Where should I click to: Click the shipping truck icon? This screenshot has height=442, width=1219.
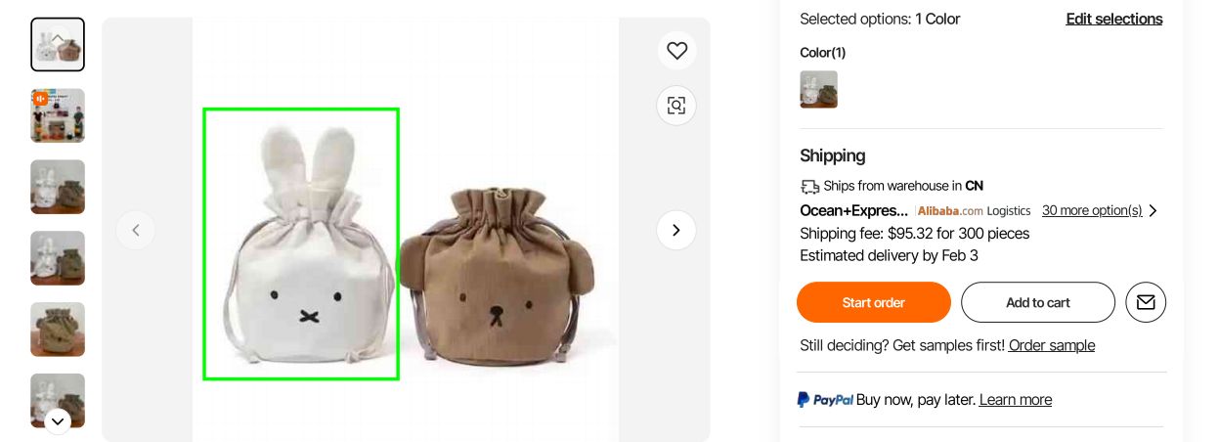pyautogui.click(x=809, y=186)
